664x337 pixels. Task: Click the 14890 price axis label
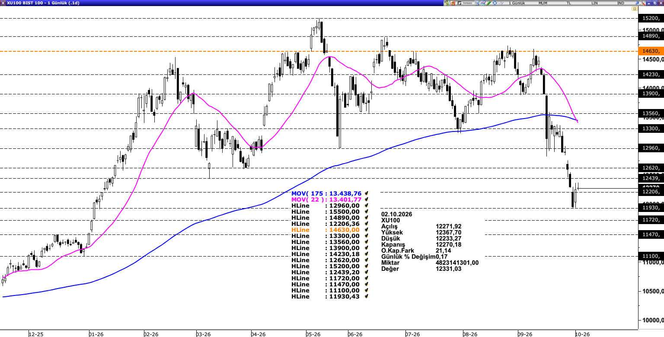click(x=651, y=36)
